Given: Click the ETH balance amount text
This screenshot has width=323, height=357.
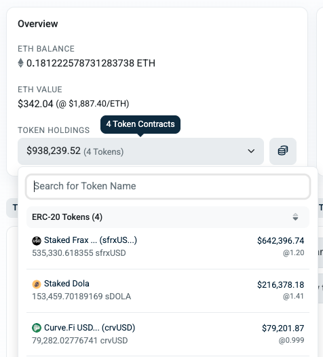Looking at the screenshot, I should (x=91, y=63).
